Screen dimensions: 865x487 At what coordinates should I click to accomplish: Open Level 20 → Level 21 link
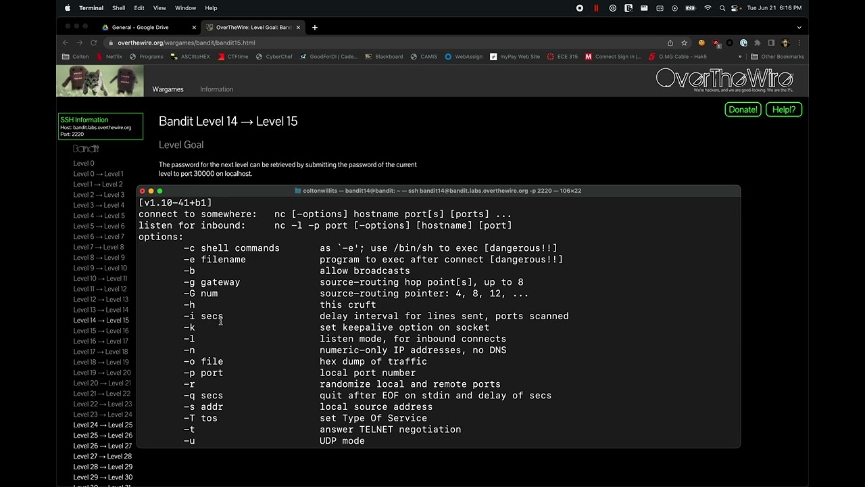(102, 383)
